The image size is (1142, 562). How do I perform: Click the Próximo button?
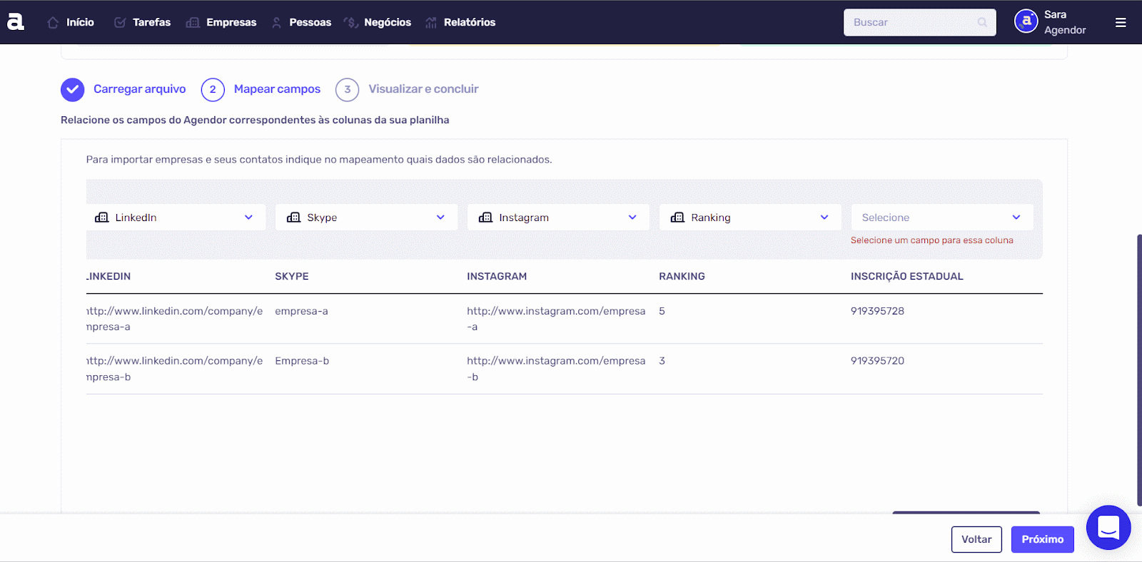(1042, 539)
